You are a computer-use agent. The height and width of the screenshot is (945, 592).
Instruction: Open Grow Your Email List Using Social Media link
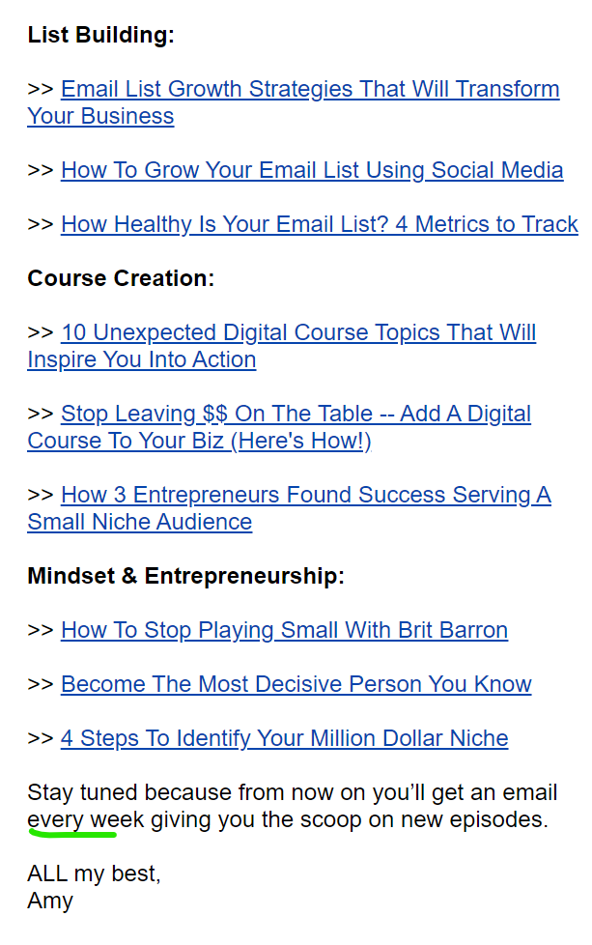[312, 171]
